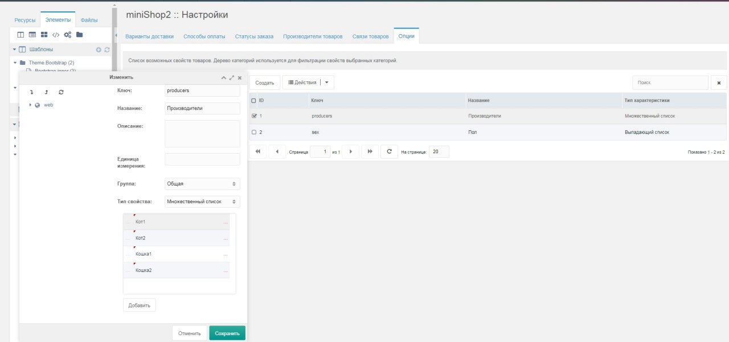Collapse all nodes in the category tree
Screen dimensions: 729x342
click(x=46, y=92)
